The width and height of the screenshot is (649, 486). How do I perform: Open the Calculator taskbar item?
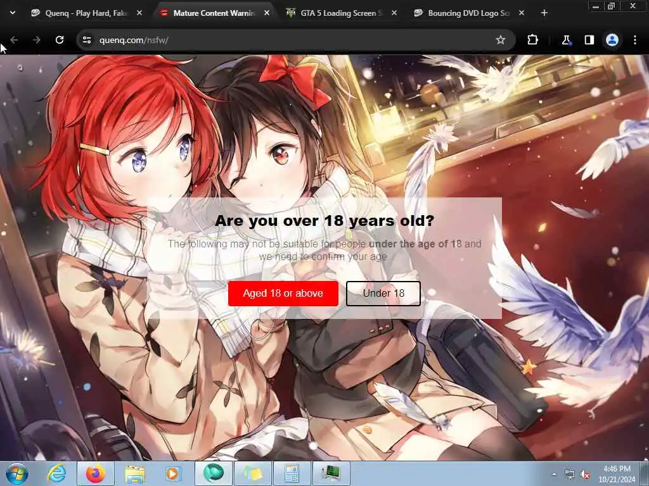(x=292, y=473)
